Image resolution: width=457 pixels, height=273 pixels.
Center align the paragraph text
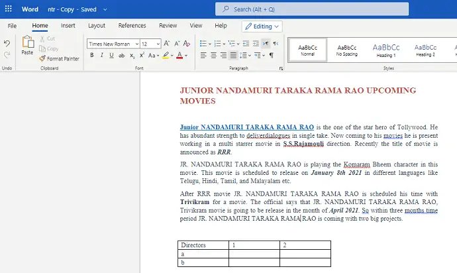pyautogui.click(x=214, y=56)
